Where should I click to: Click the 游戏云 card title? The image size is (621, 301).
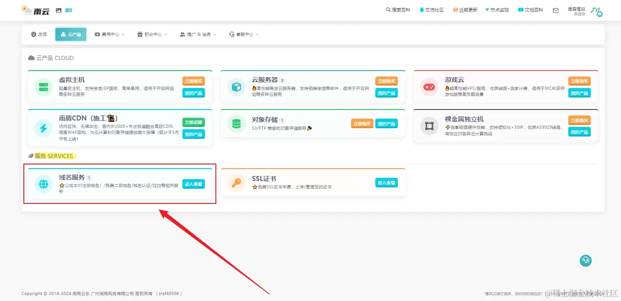pos(455,80)
